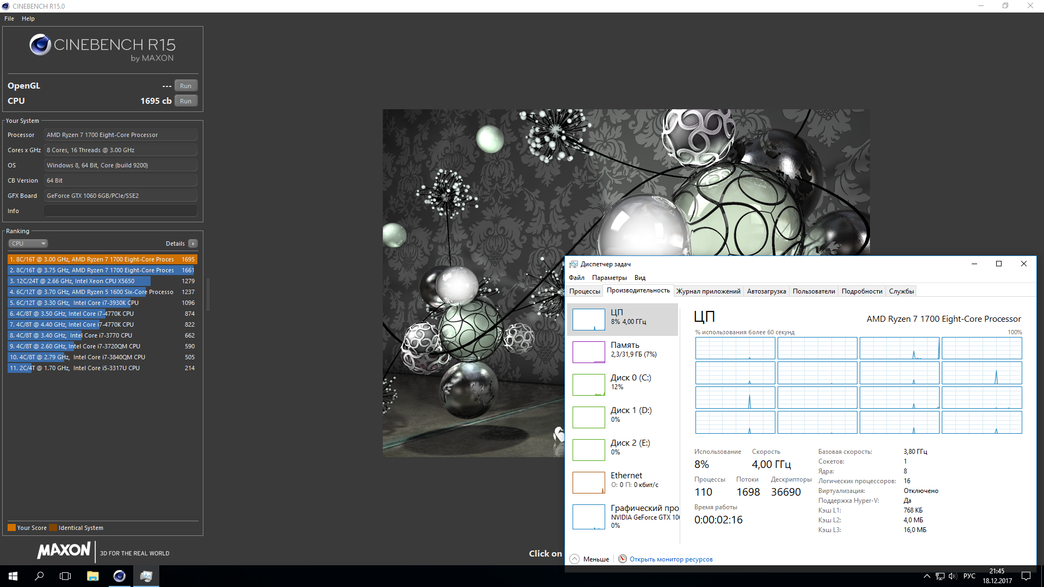Open resource monitor link
The image size is (1044, 587).
coord(670,559)
